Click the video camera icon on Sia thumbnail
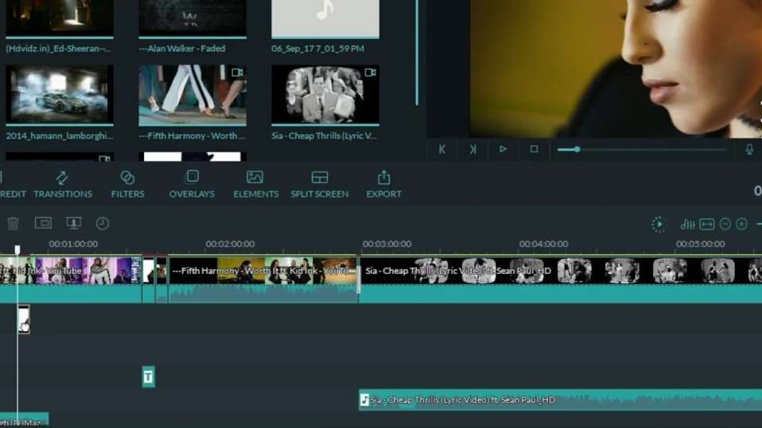The width and height of the screenshot is (762, 428). [370, 72]
